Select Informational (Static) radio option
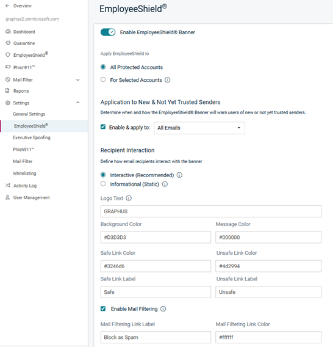This screenshot has height=347, width=333. 103,184
